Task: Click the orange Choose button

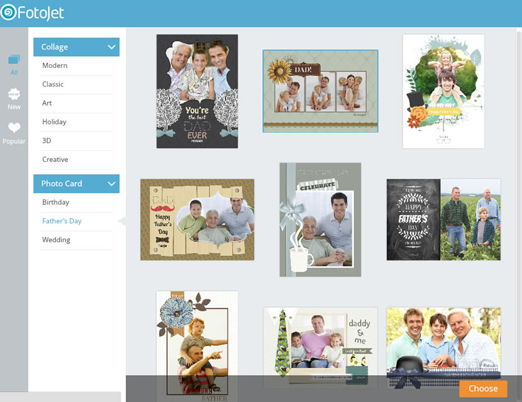Action: click(x=483, y=389)
